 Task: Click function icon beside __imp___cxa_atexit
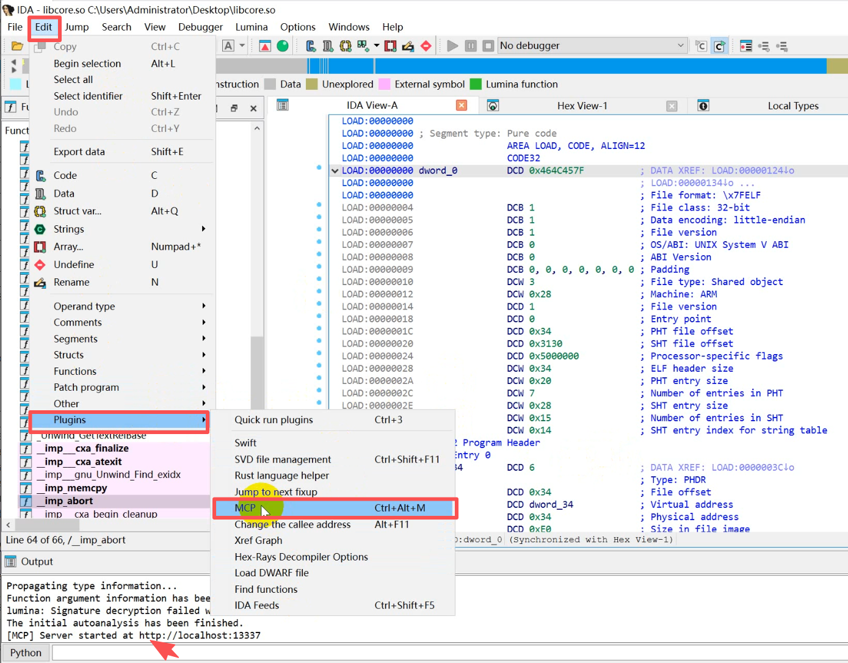[x=26, y=462]
